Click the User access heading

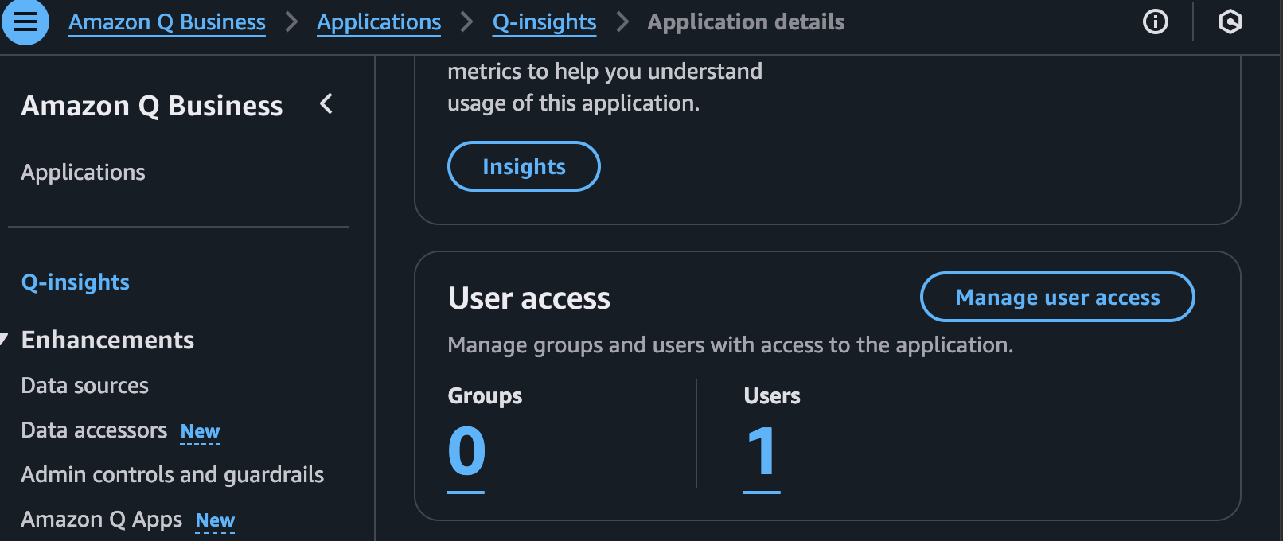(529, 298)
